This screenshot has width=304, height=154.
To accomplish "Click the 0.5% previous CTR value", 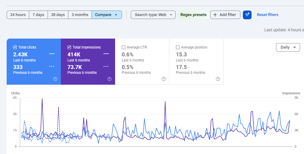I will [127, 67].
